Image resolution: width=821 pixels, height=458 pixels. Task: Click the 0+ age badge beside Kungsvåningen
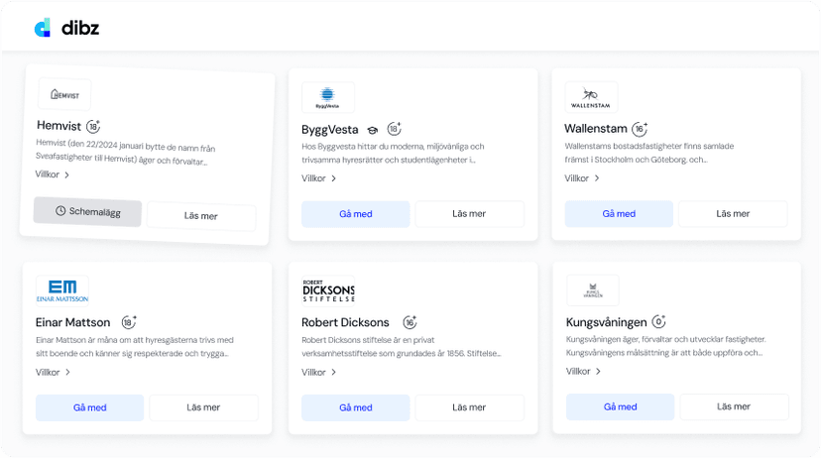(x=658, y=322)
